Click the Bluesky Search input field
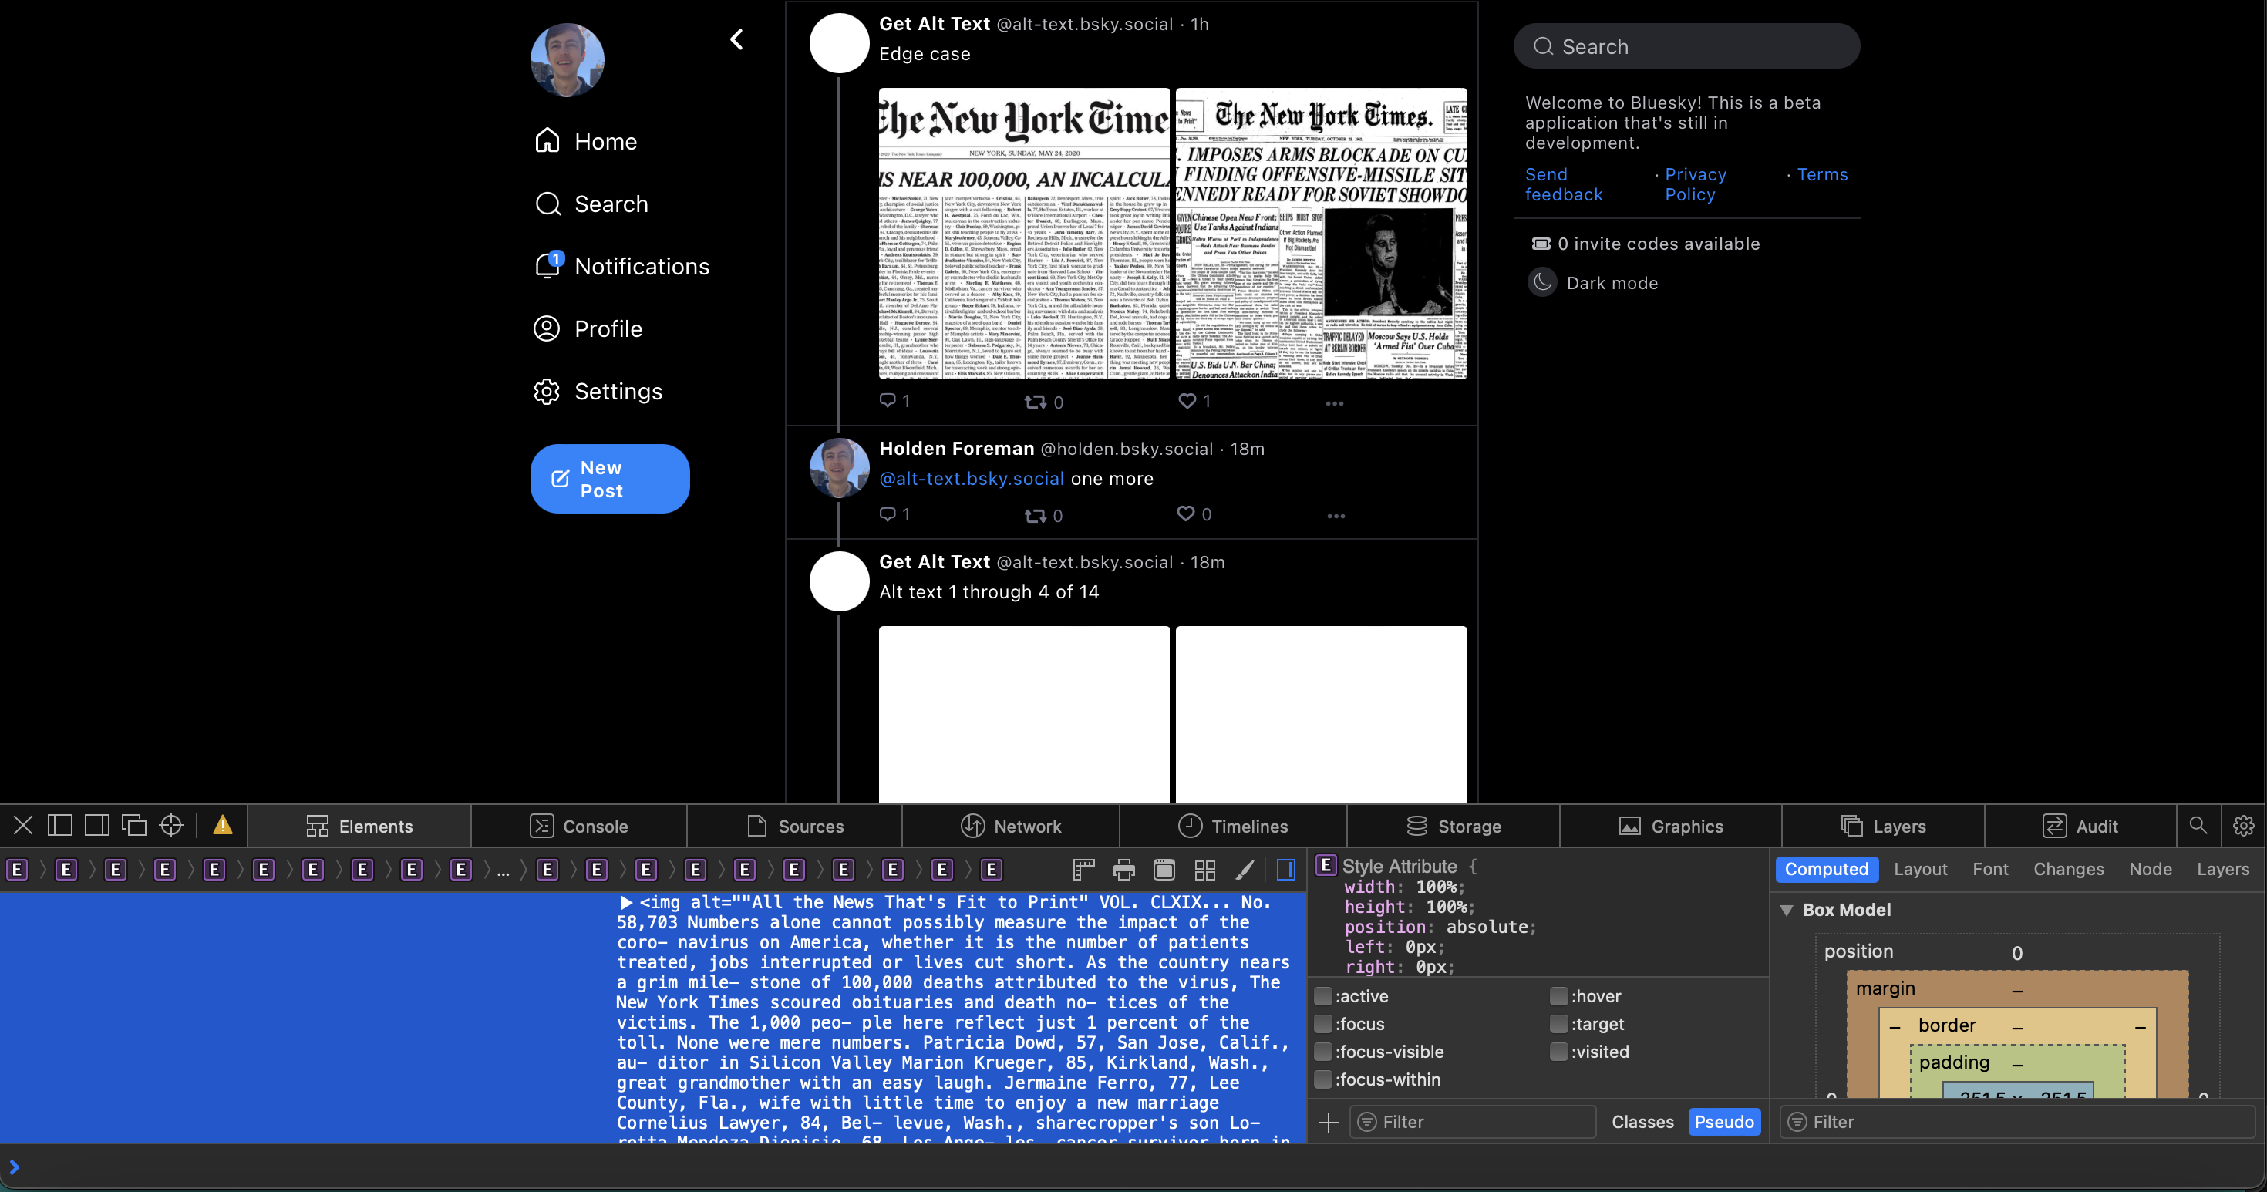The height and width of the screenshot is (1192, 2267). click(x=1686, y=46)
